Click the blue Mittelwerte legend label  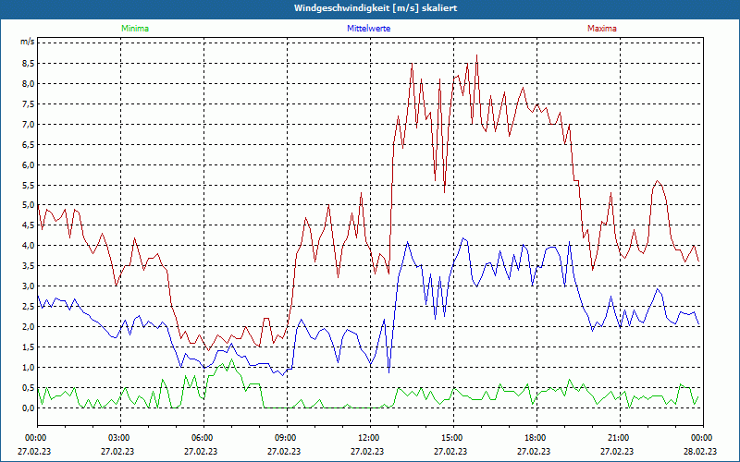(x=368, y=29)
